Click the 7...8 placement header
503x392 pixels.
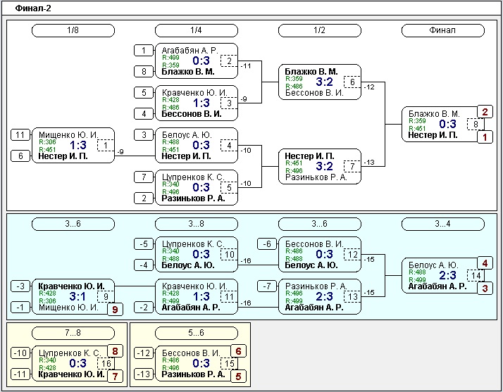[73, 333]
